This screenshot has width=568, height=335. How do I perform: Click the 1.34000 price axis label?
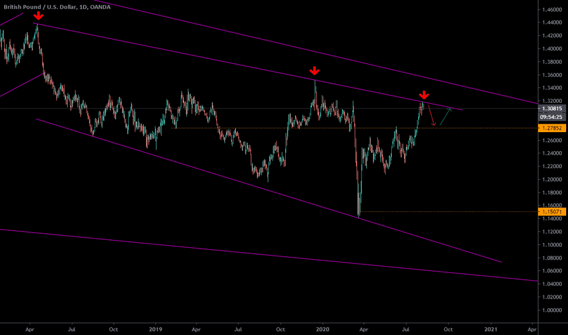[x=552, y=88]
